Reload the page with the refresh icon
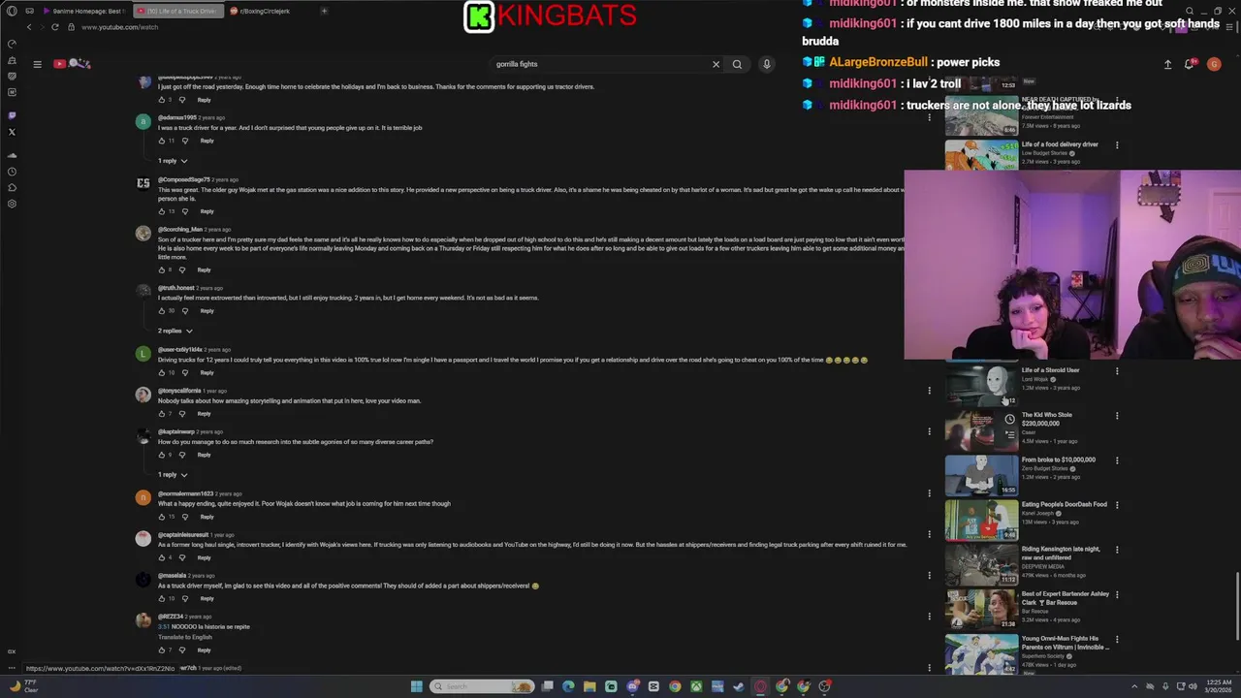 click(x=55, y=27)
